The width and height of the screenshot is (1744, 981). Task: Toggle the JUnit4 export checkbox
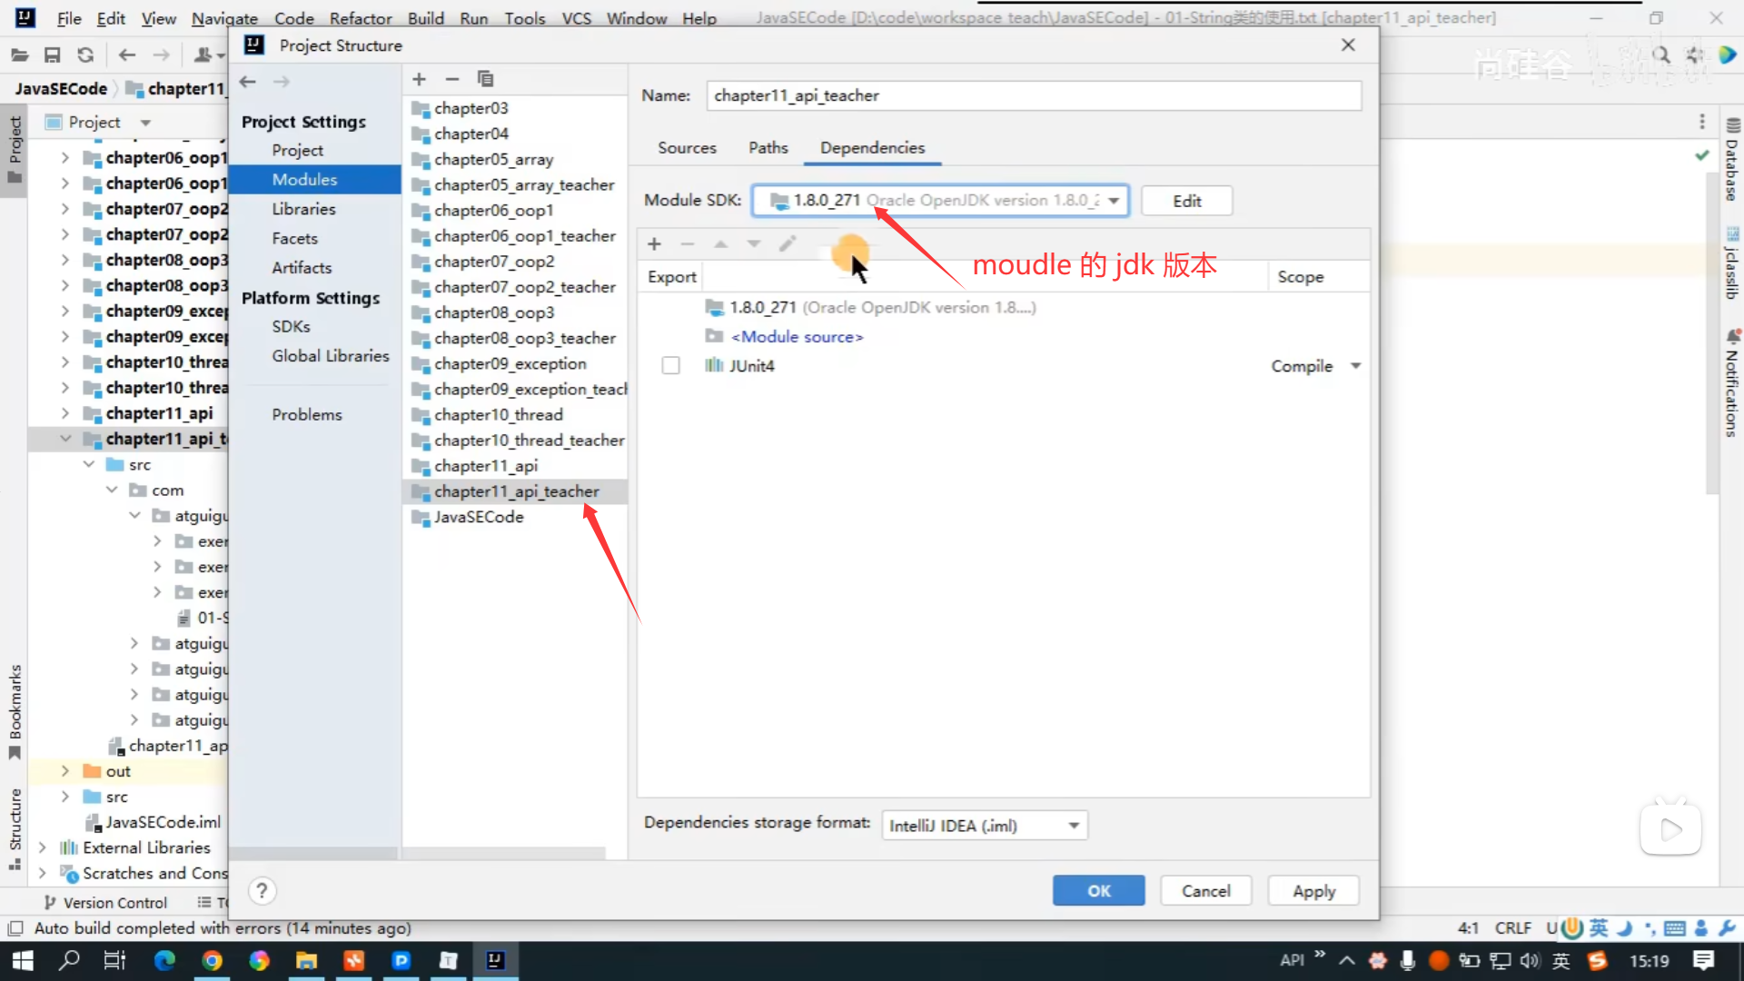coord(670,365)
